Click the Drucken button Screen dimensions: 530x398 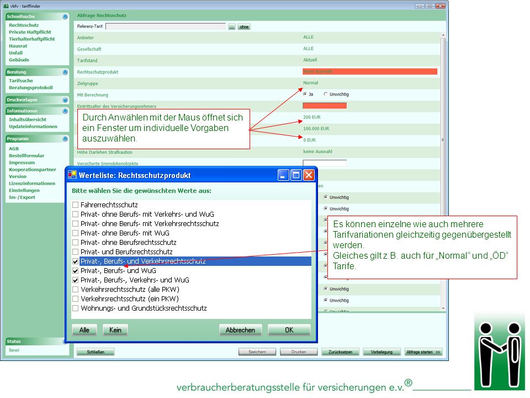click(299, 352)
